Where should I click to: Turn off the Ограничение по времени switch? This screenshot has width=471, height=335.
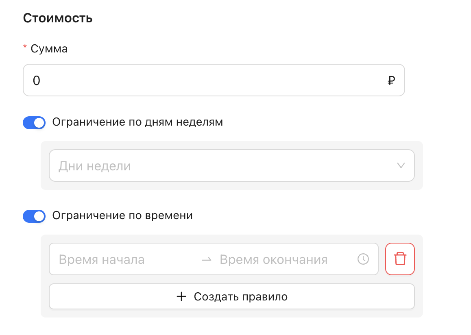click(x=34, y=216)
